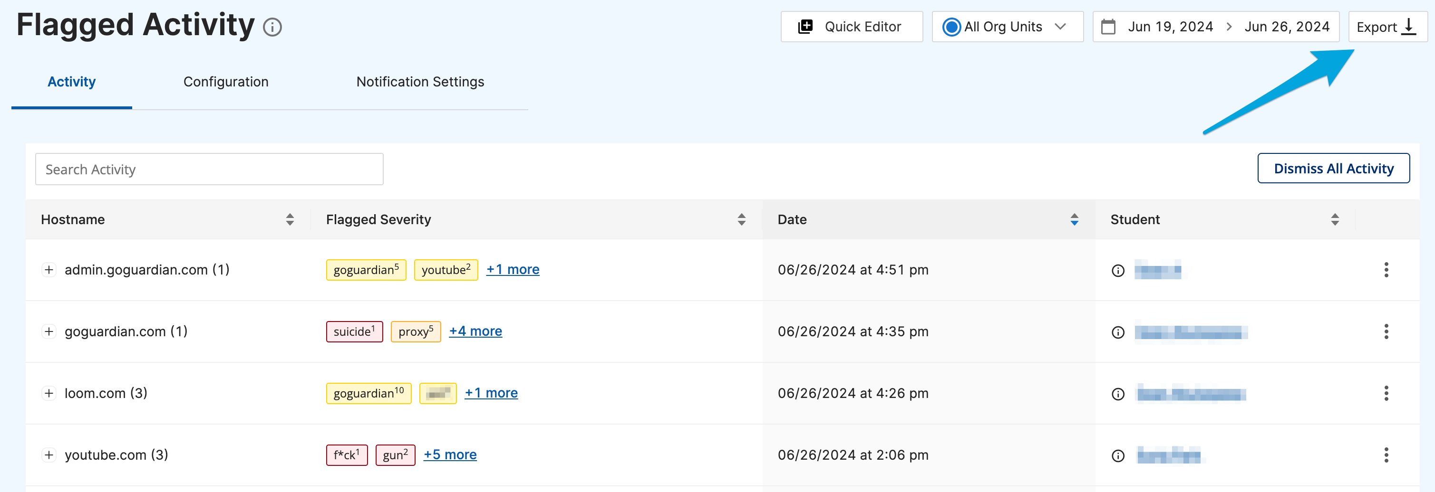1435x492 pixels.
Task: Click goguardian tag in loom.com row
Action: click(x=369, y=394)
